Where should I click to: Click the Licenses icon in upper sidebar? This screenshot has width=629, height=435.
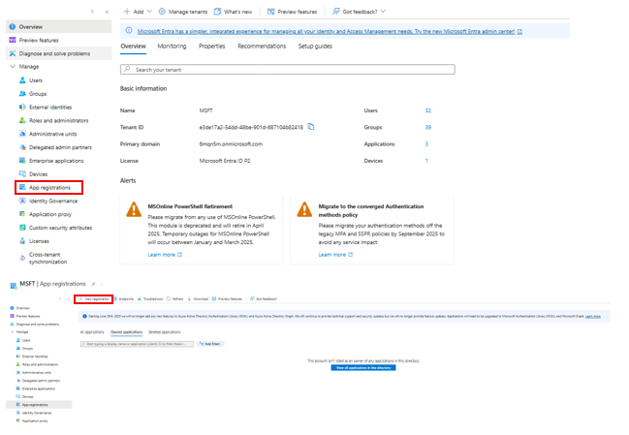(22, 241)
